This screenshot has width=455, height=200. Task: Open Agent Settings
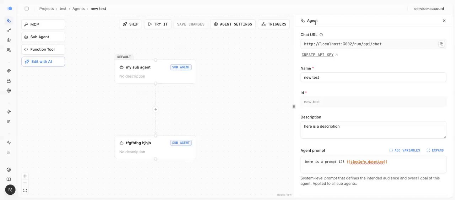(x=233, y=24)
